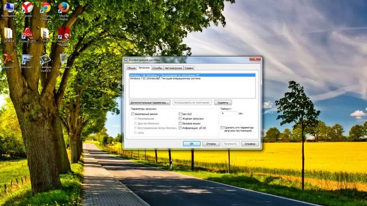Confirm the dialog with the OK button
Image resolution: width=367 pixels, height=206 pixels.
192,144
